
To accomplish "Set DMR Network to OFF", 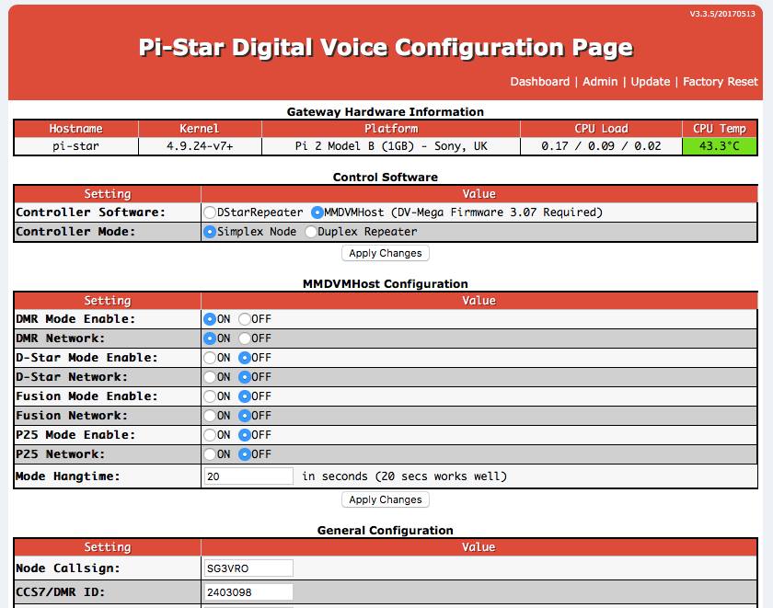I will click(245, 338).
